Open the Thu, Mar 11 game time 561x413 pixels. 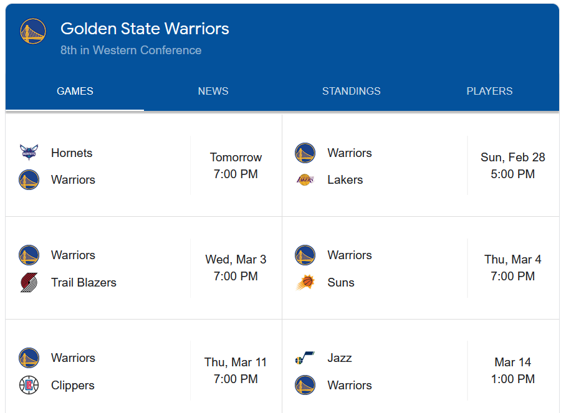[236, 370]
